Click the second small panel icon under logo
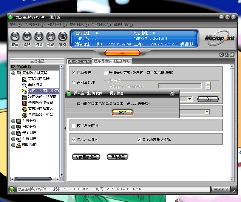Viewport: 241px width, 202px height. 227,54
